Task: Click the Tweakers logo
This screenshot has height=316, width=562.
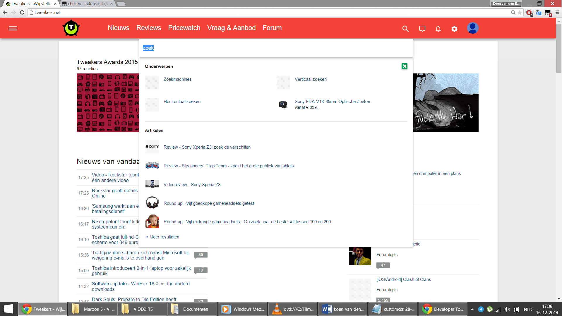Action: point(71,28)
